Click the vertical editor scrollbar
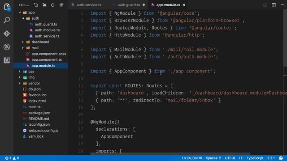 pyautogui.click(x=285, y=38)
